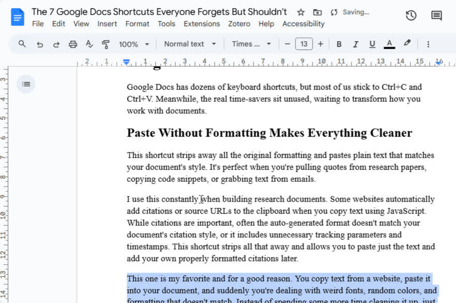This screenshot has height=303, width=456.
Task: Print the document
Action: [73, 44]
